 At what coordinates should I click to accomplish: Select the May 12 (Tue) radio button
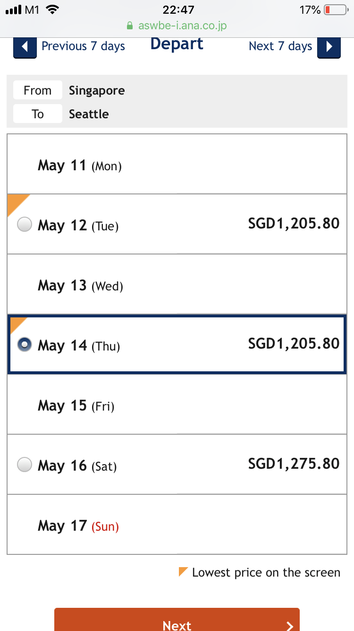click(x=25, y=225)
